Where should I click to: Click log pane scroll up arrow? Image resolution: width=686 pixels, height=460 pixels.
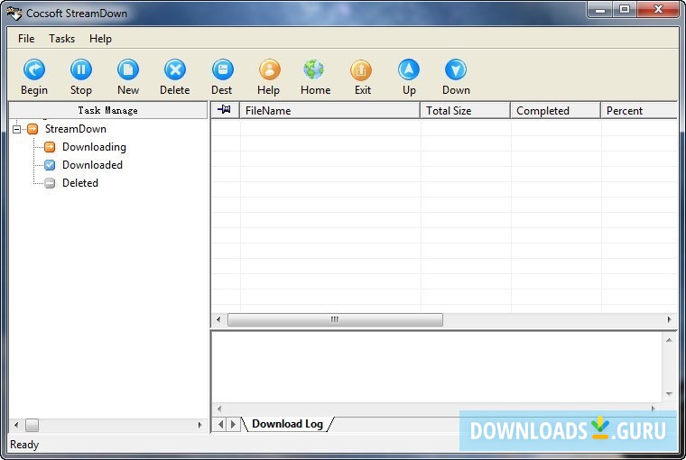pos(669,340)
